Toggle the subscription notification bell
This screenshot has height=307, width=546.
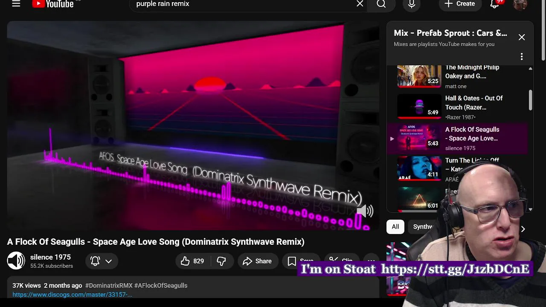[95, 261]
